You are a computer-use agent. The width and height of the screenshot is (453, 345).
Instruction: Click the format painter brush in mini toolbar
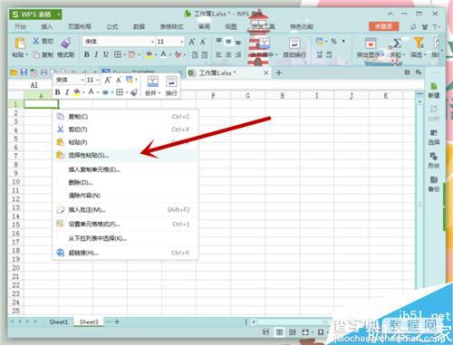(134, 92)
